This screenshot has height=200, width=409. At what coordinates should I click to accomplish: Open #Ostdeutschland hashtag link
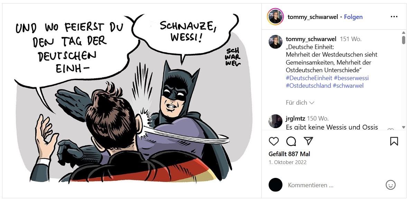click(308, 86)
